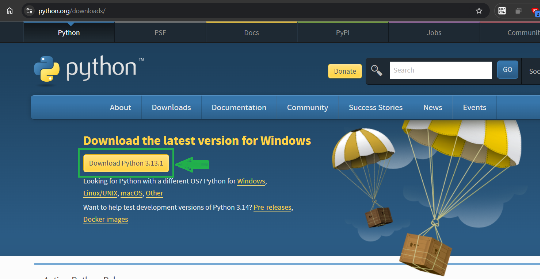This screenshot has height=279, width=545.
Task: Open the red shield extension icon
Action: (x=535, y=11)
